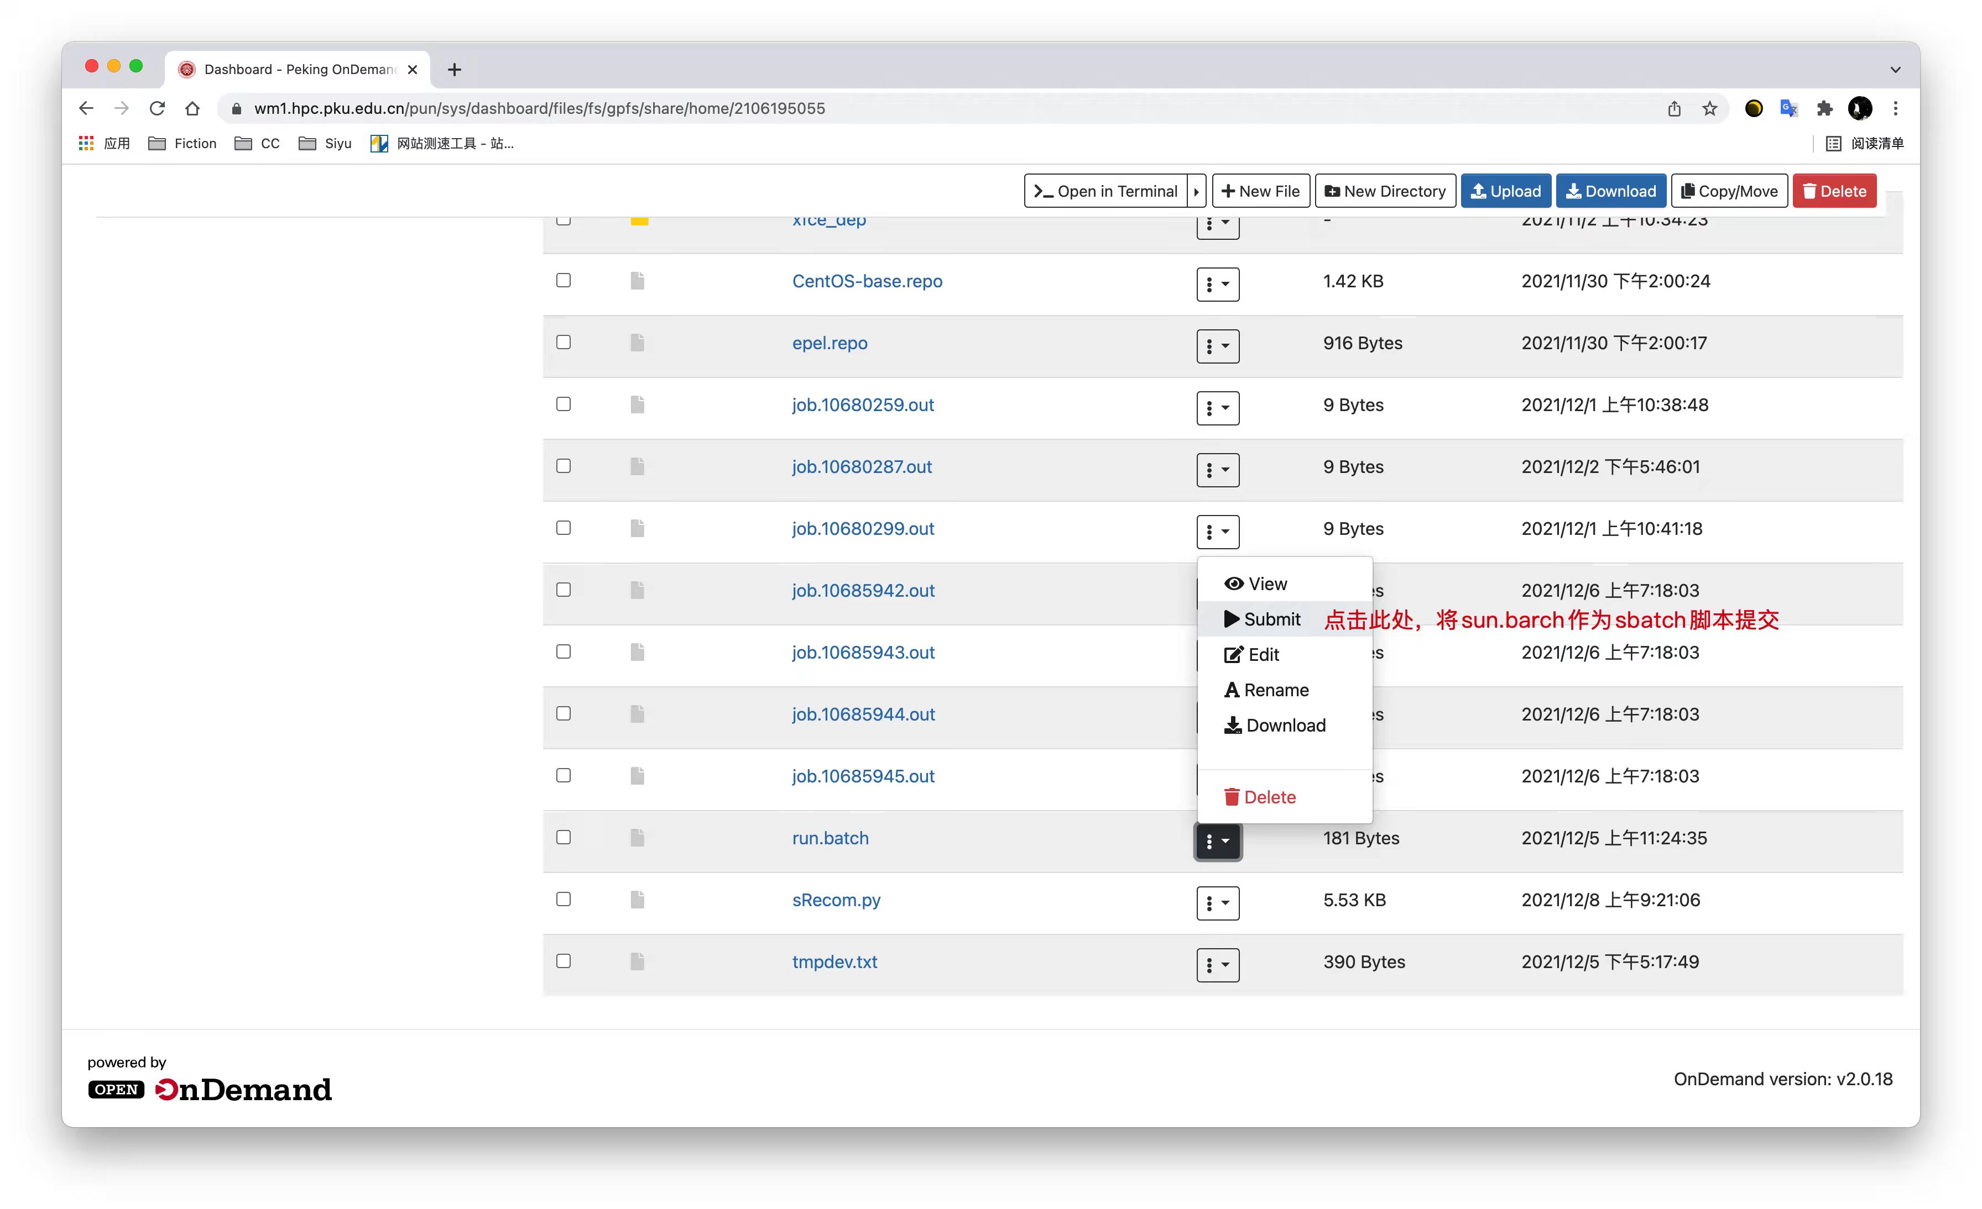
Task: Open the 网站测速工具 bookmark
Action: [x=442, y=143]
